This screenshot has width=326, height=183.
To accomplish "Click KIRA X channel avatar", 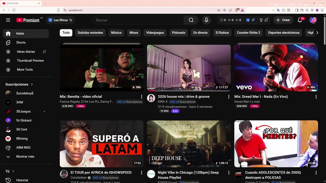I will tap(151, 98).
